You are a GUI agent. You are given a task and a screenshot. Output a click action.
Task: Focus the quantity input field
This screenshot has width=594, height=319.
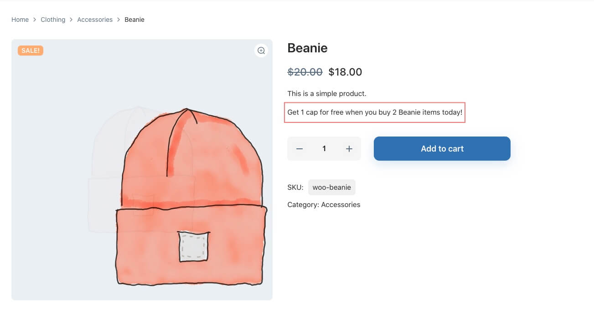pyautogui.click(x=324, y=149)
